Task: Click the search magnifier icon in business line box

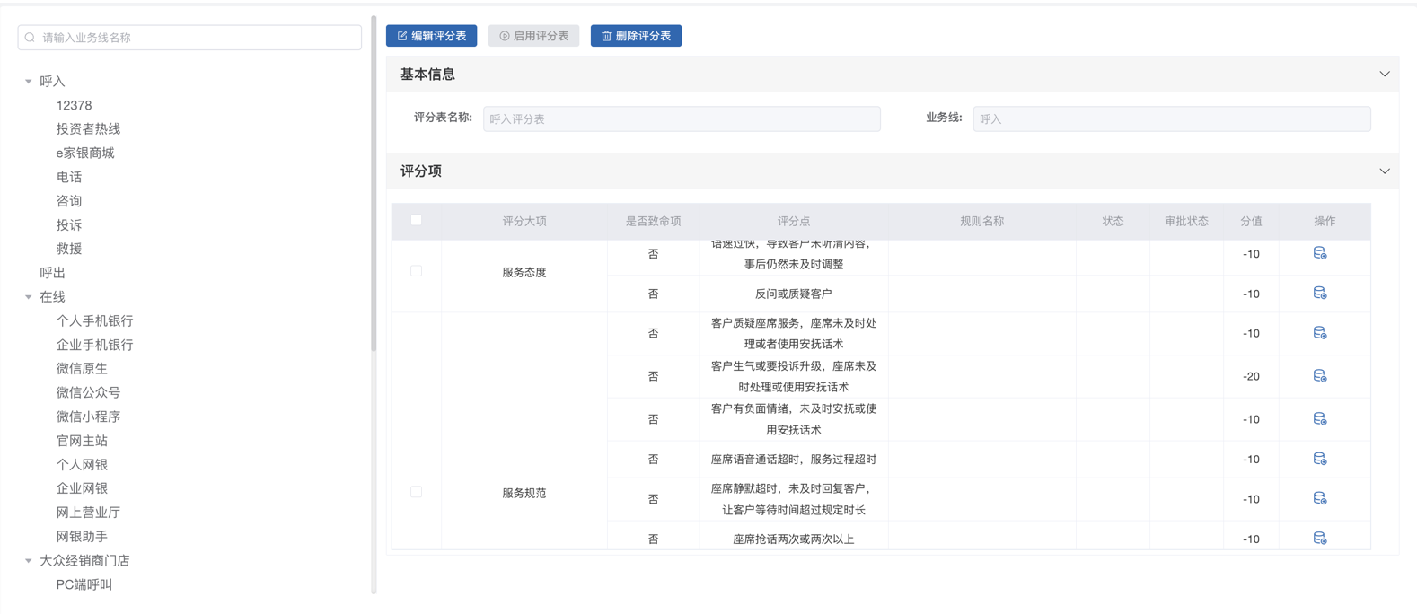Action: 31,38
